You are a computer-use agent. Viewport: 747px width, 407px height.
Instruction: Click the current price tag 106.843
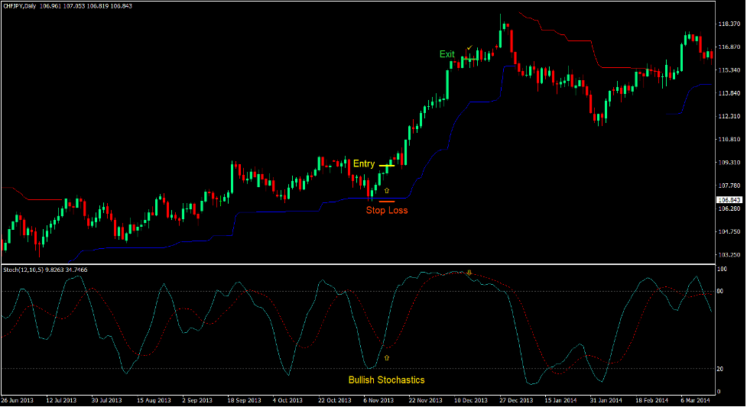click(729, 200)
